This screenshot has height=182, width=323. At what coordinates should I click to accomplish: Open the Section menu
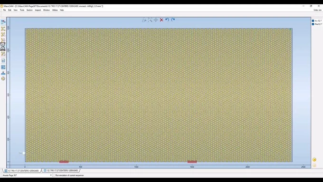(x=29, y=10)
